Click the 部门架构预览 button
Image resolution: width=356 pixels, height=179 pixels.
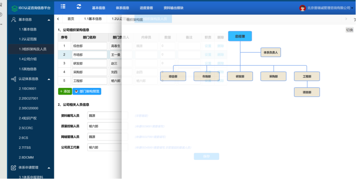click(87, 91)
